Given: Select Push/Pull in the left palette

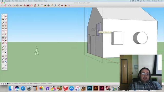Looking at the screenshot, I should point(6,38).
